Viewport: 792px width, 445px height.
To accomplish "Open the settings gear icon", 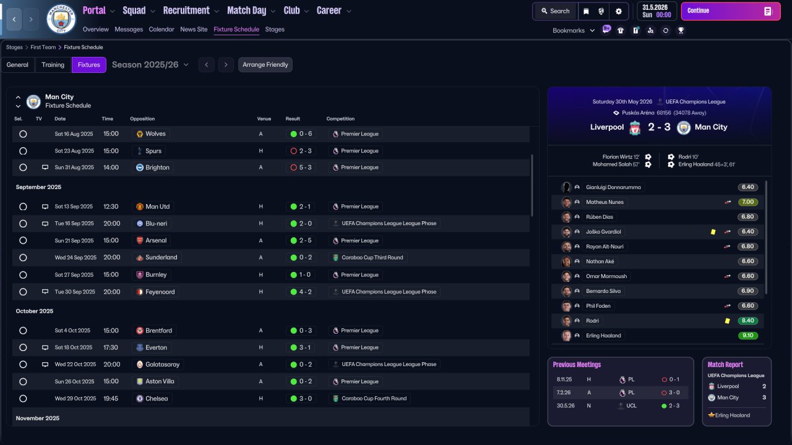I will pos(619,11).
